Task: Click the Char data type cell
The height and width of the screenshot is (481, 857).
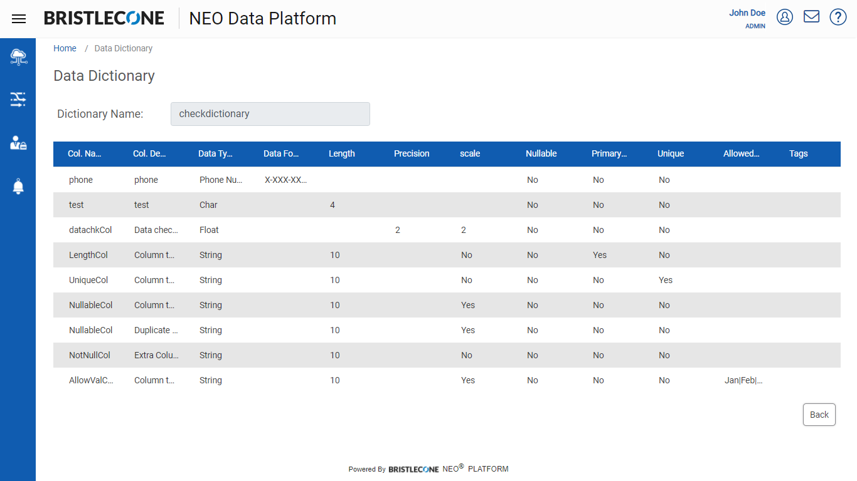Action: [x=209, y=205]
